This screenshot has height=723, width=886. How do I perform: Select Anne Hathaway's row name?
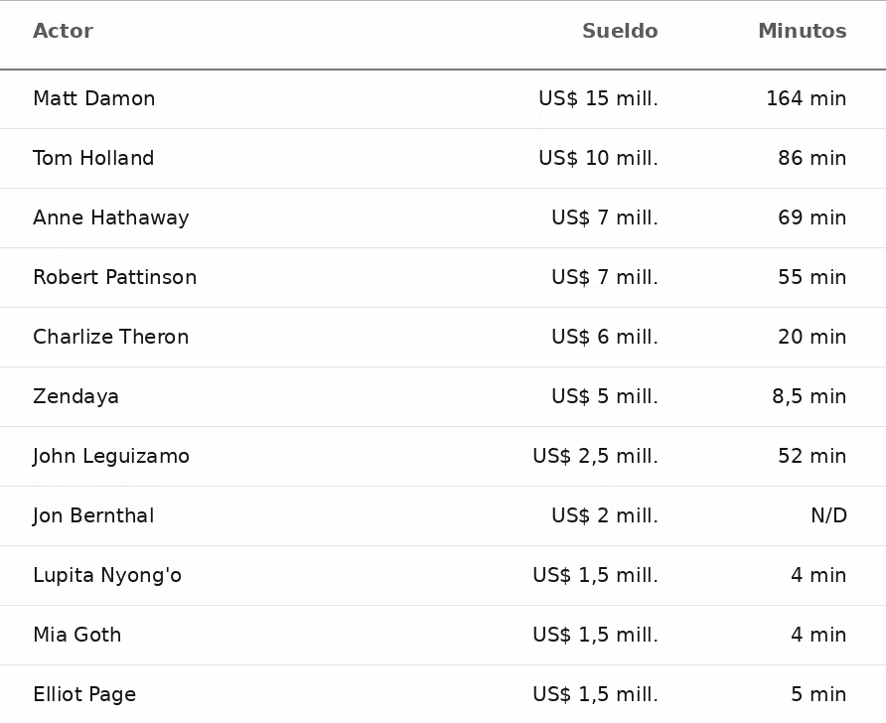click(111, 217)
